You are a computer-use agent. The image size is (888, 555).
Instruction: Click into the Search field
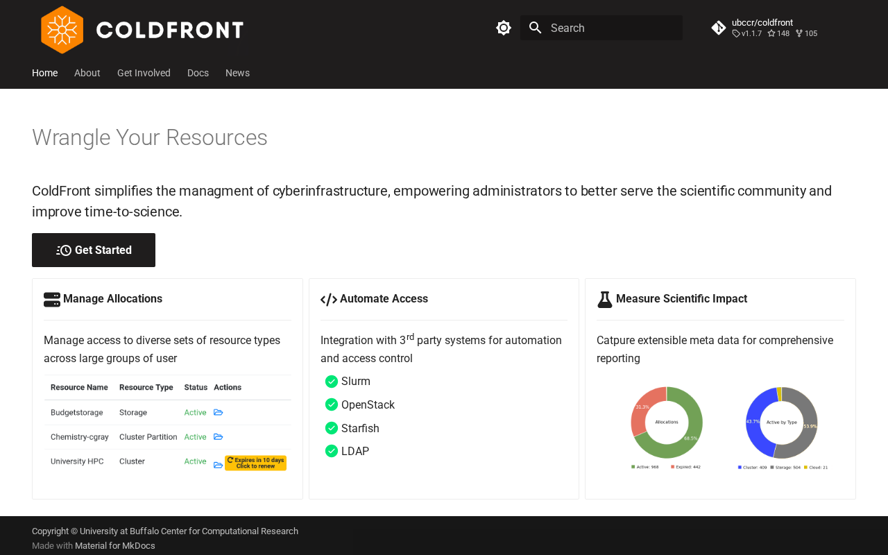click(x=610, y=28)
